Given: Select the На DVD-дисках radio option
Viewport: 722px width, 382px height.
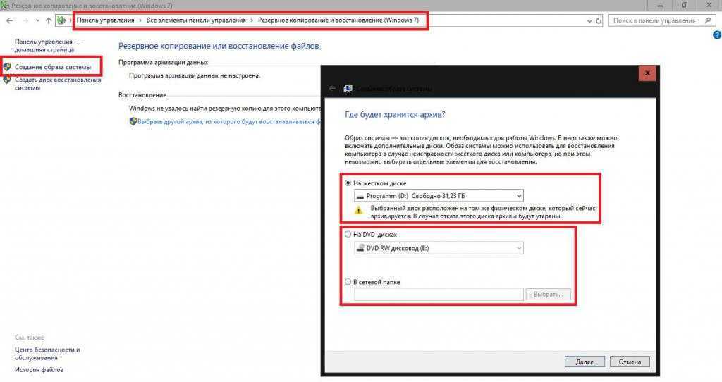Looking at the screenshot, I should (348, 234).
